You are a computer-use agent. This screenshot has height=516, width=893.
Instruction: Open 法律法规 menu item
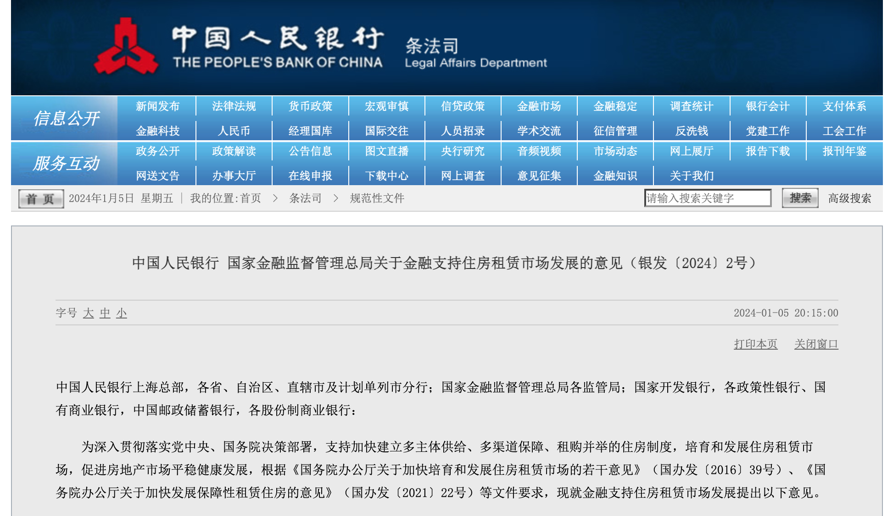coord(234,106)
